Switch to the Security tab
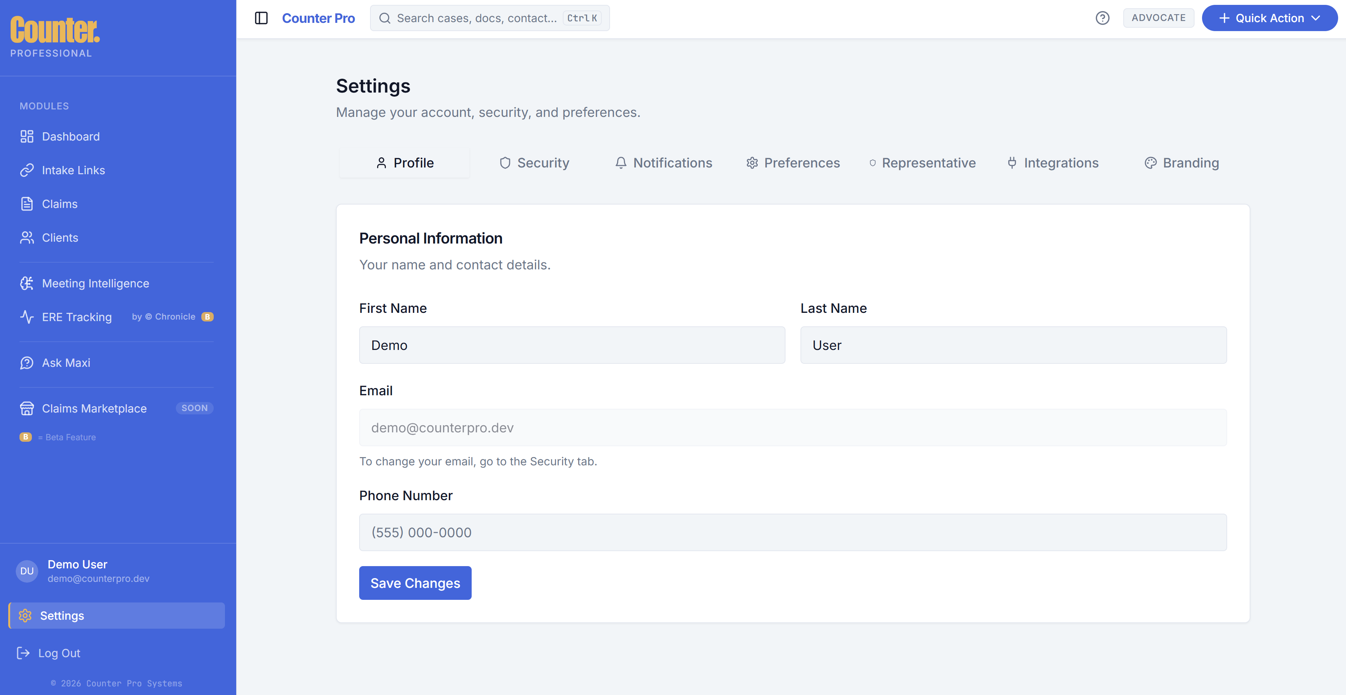 click(x=534, y=163)
